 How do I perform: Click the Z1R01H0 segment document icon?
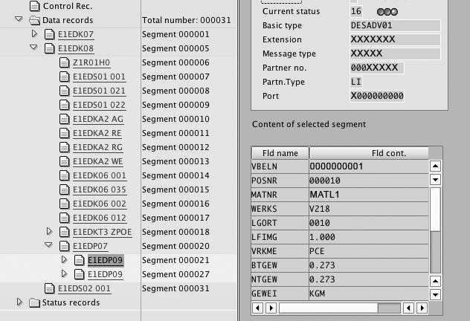[65, 62]
